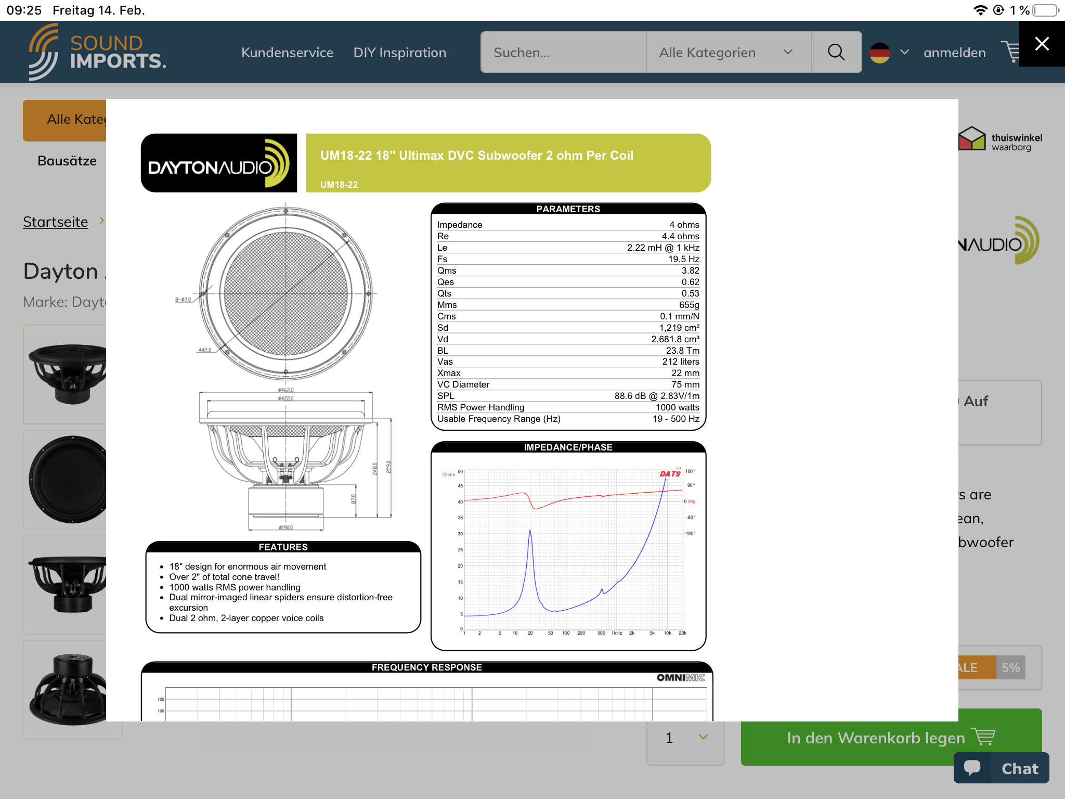The width and height of the screenshot is (1065, 799).
Task: Click the FREQUENCY RESPONSE section header
Action: 426,667
